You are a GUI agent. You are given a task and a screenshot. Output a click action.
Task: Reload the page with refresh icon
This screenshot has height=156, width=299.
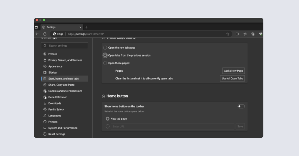[45, 34]
